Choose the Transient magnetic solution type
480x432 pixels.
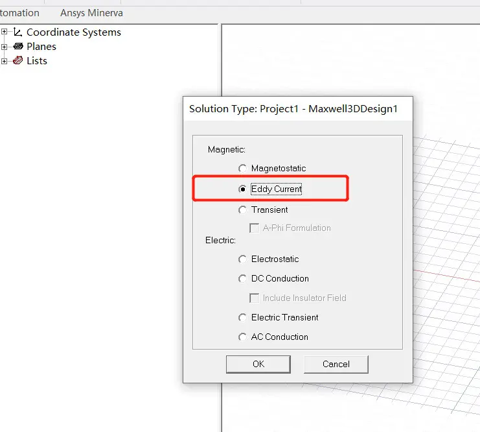242,210
